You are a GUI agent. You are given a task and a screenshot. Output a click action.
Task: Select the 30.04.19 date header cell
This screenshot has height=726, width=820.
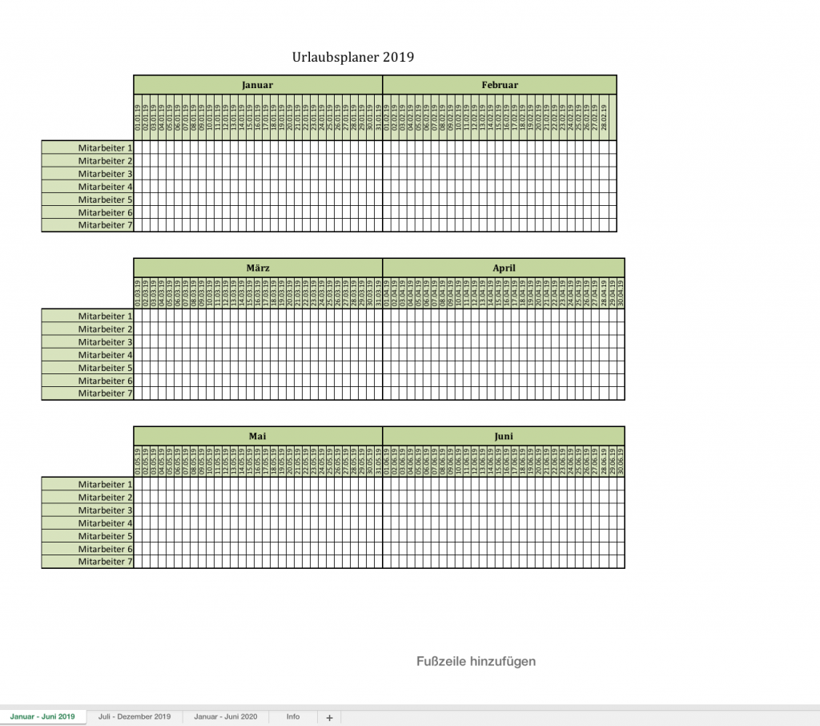pos(621,293)
